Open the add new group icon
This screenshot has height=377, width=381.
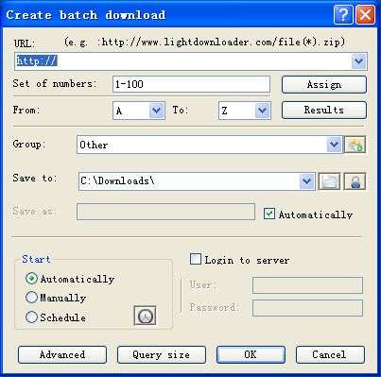click(355, 145)
